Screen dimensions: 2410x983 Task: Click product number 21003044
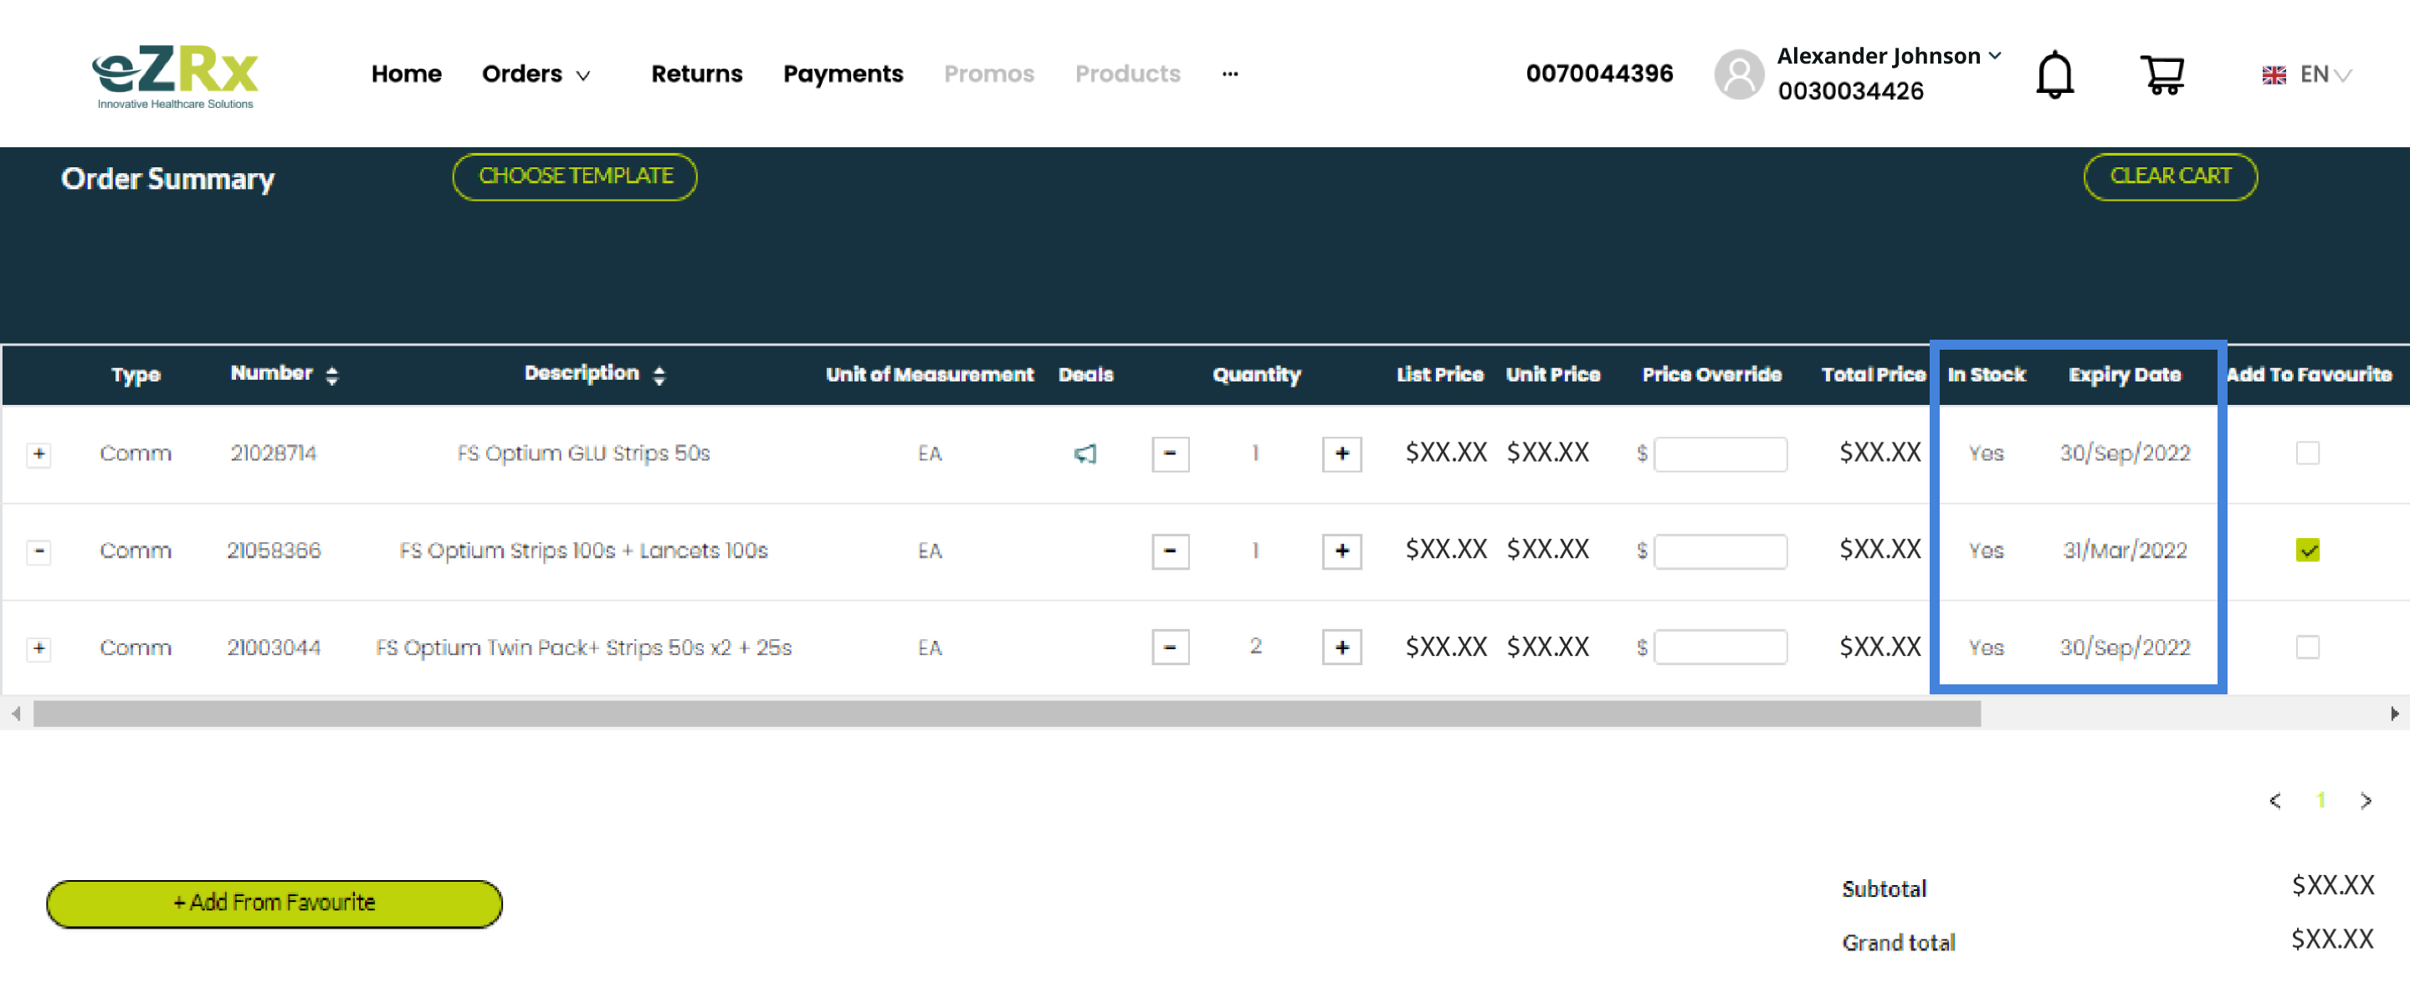point(273,648)
